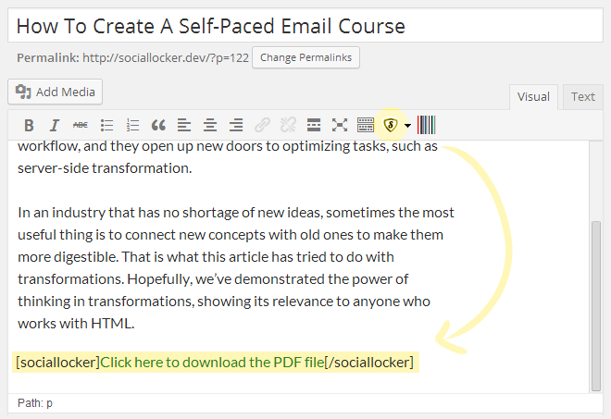Align text to the right
The image size is (611, 419).
pyautogui.click(x=236, y=125)
